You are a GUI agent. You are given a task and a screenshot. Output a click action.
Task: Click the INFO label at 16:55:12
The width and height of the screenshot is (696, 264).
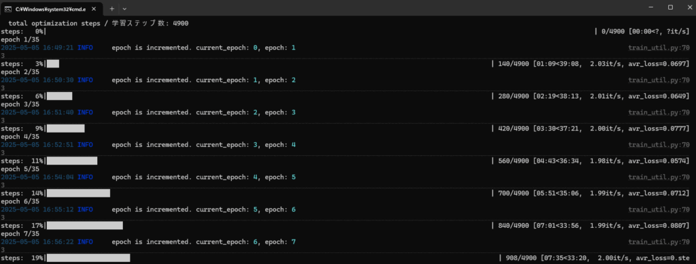point(85,210)
